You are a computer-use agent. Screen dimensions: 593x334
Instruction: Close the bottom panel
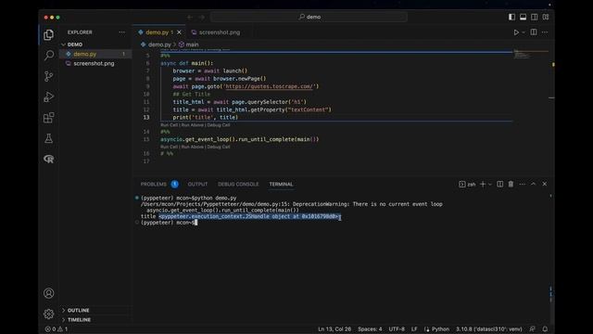[x=545, y=184]
